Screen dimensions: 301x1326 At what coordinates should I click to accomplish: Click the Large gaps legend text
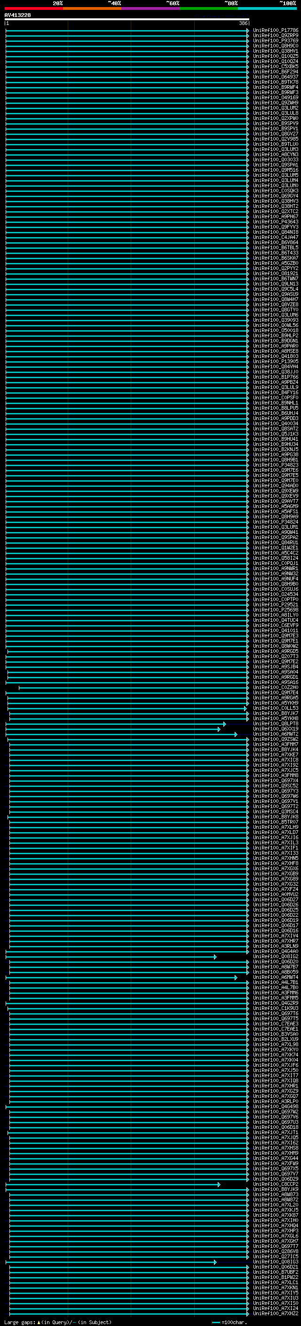pos(58,1322)
